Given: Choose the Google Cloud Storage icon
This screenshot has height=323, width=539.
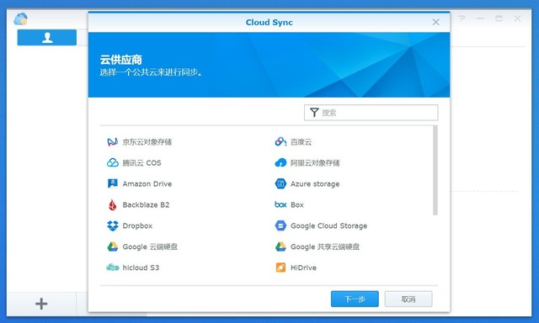Looking at the screenshot, I should pyautogui.click(x=280, y=225).
